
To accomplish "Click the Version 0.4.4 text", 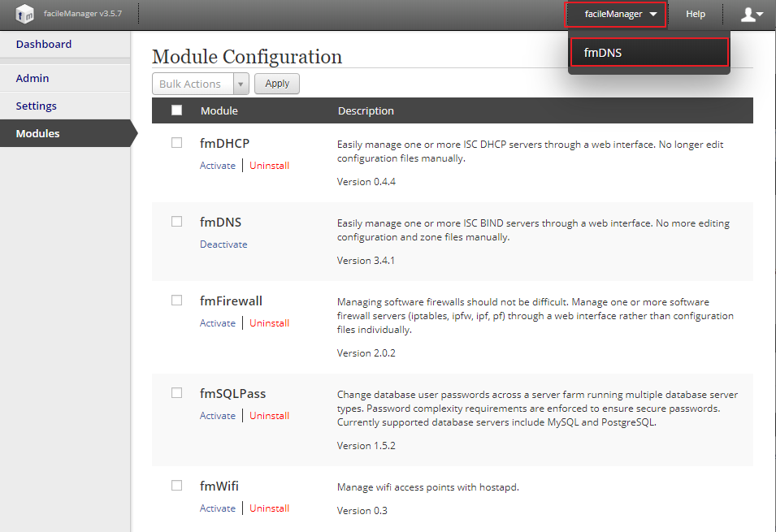I will click(x=366, y=182).
